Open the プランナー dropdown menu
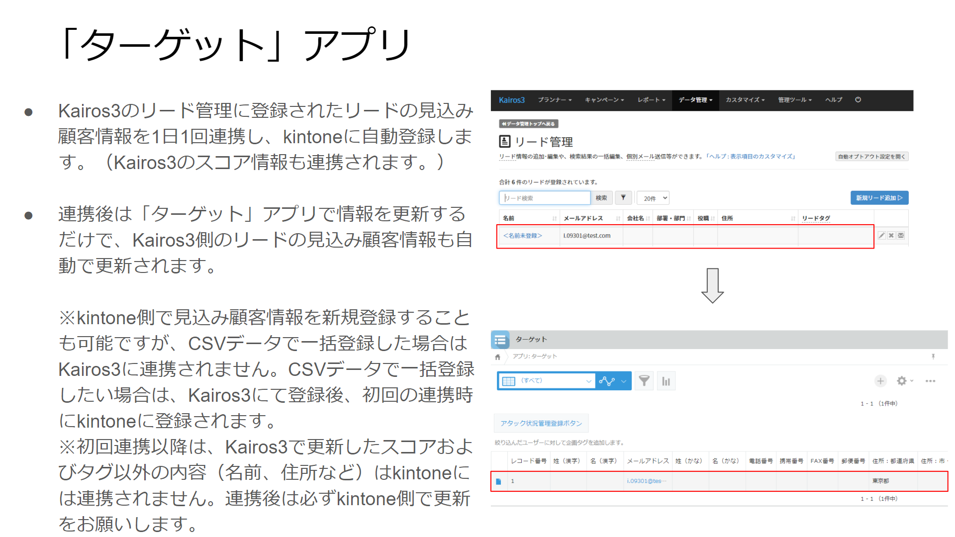This screenshot has width=955, height=537. [555, 100]
